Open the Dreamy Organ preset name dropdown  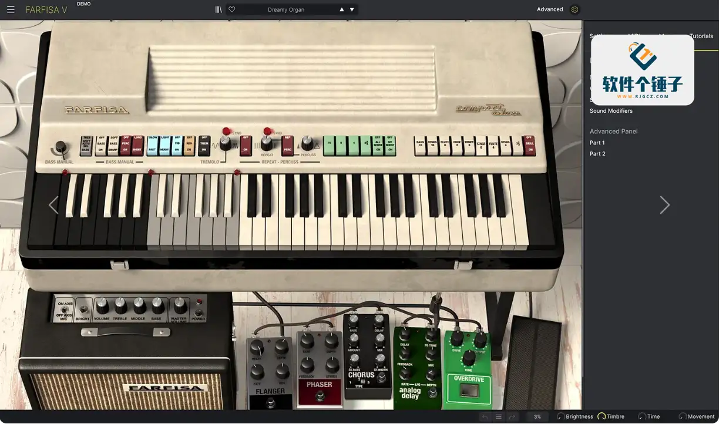[285, 9]
